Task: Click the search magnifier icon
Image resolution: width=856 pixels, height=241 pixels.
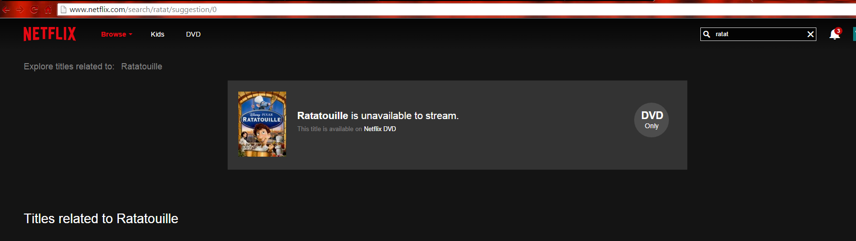Action: point(707,34)
